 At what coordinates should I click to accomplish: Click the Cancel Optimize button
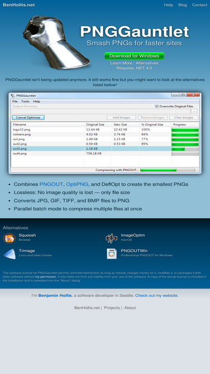[28, 117]
